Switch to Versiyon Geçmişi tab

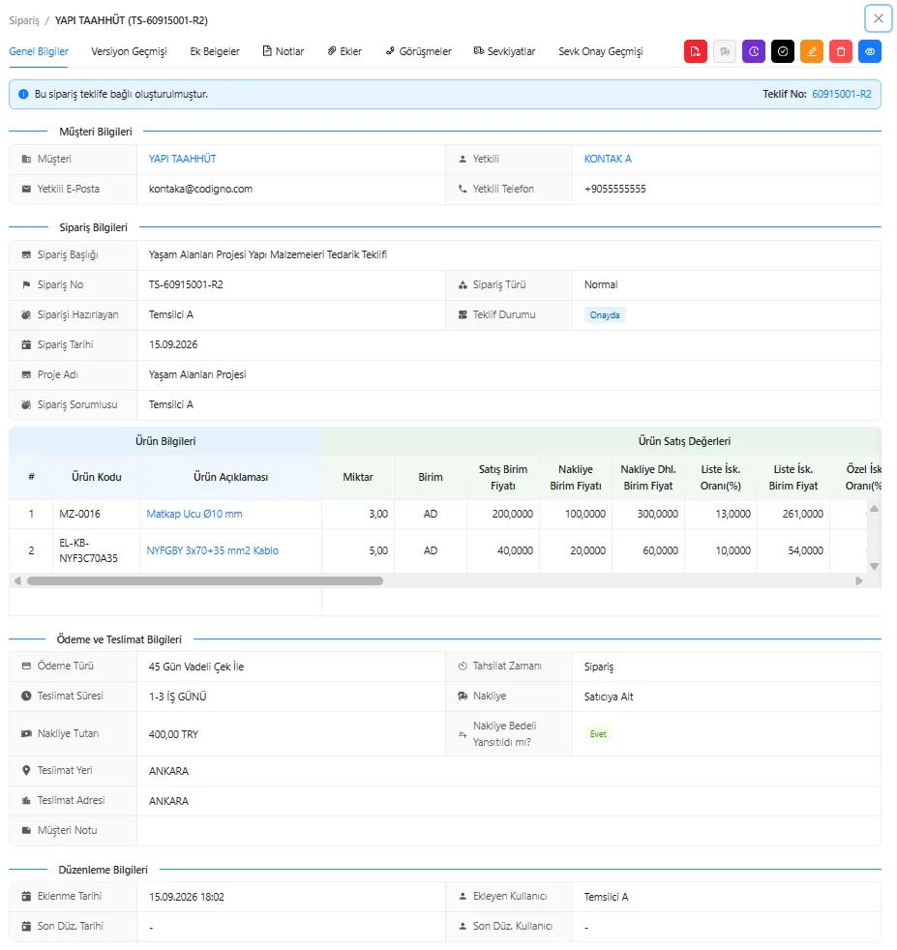(x=129, y=51)
